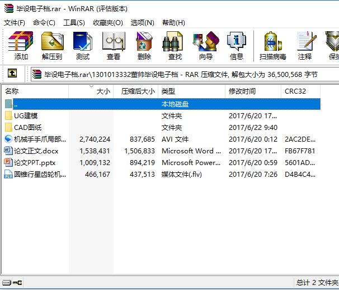The image size is (339, 290).
Task: Open the 文件(F) menu
Action: 15,23
